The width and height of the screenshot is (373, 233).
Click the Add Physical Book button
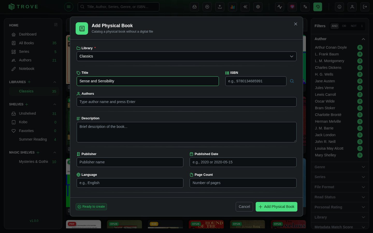276,207
